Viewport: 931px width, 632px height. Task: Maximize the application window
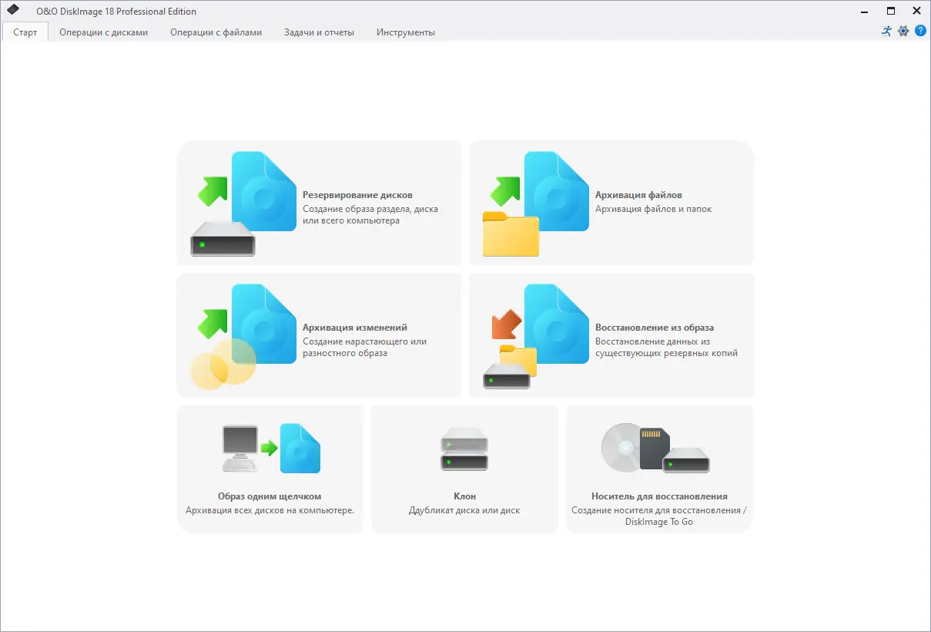point(889,11)
